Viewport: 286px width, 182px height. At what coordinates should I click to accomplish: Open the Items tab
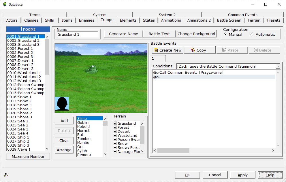click(67, 20)
